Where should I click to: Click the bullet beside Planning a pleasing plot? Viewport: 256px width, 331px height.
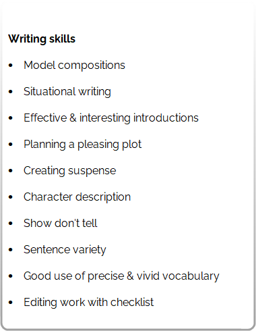(11, 145)
